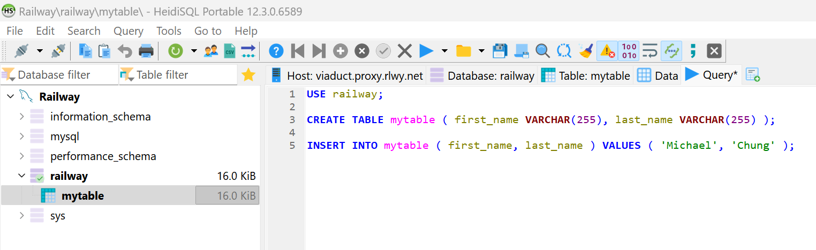
Task: Select the Query* tab
Action: click(712, 75)
